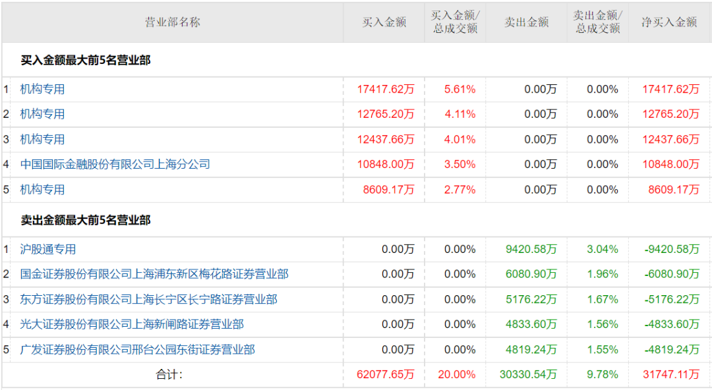The width and height of the screenshot is (712, 390).
Task: Click the 3.04% sell ratio cell
Action: tap(602, 249)
